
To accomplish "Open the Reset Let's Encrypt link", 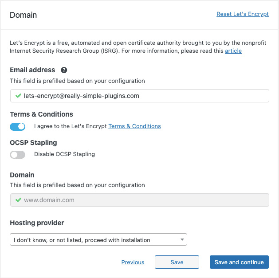I will (x=242, y=14).
